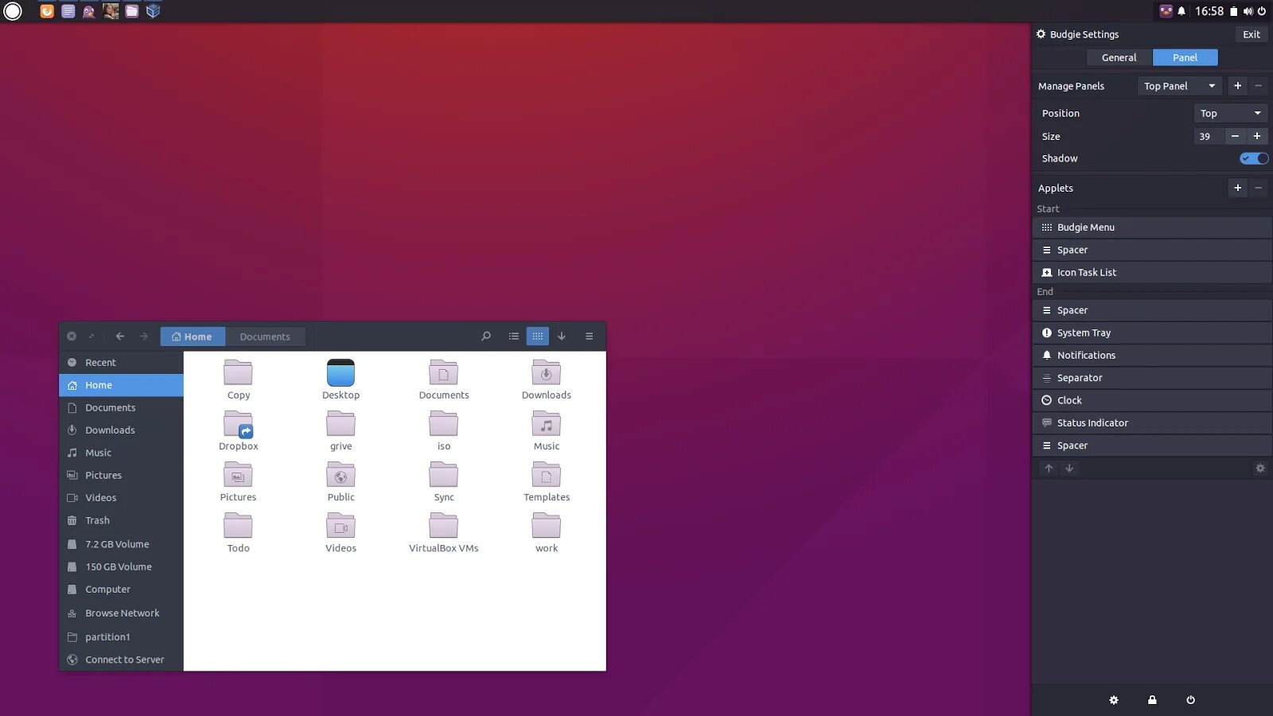Open the Position dropdown set to Top
Image resolution: width=1273 pixels, height=716 pixels.
tap(1231, 113)
